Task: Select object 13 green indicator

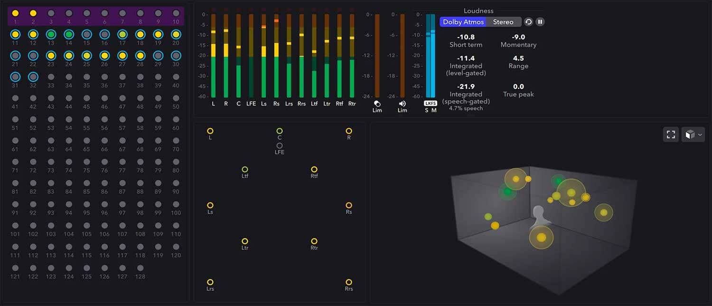Action: [x=51, y=34]
